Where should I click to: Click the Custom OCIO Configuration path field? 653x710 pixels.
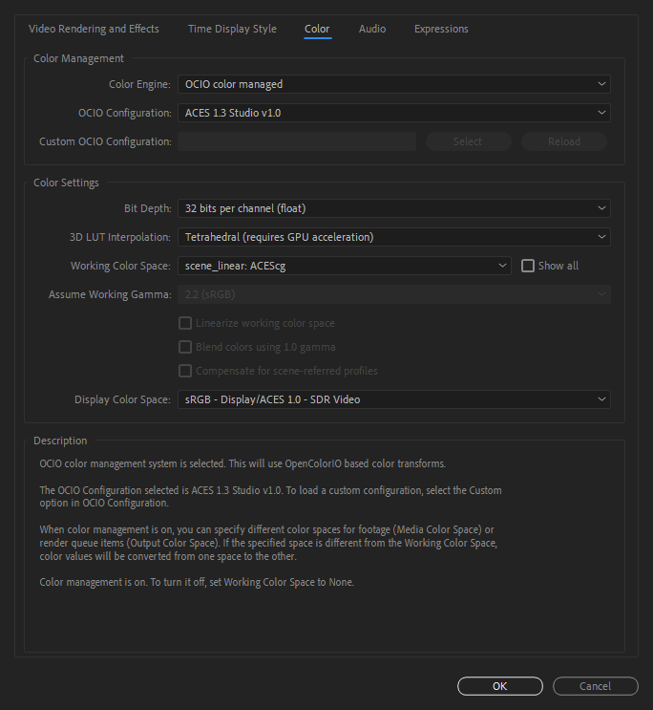tap(297, 141)
